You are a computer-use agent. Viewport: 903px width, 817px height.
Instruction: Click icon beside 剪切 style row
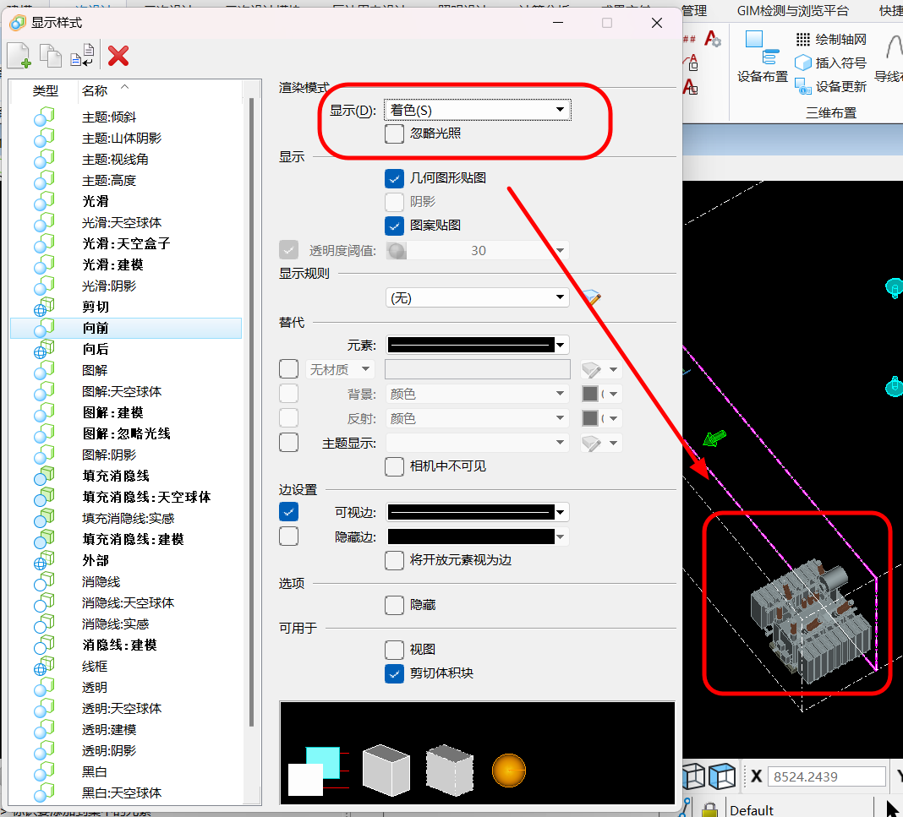(x=44, y=308)
